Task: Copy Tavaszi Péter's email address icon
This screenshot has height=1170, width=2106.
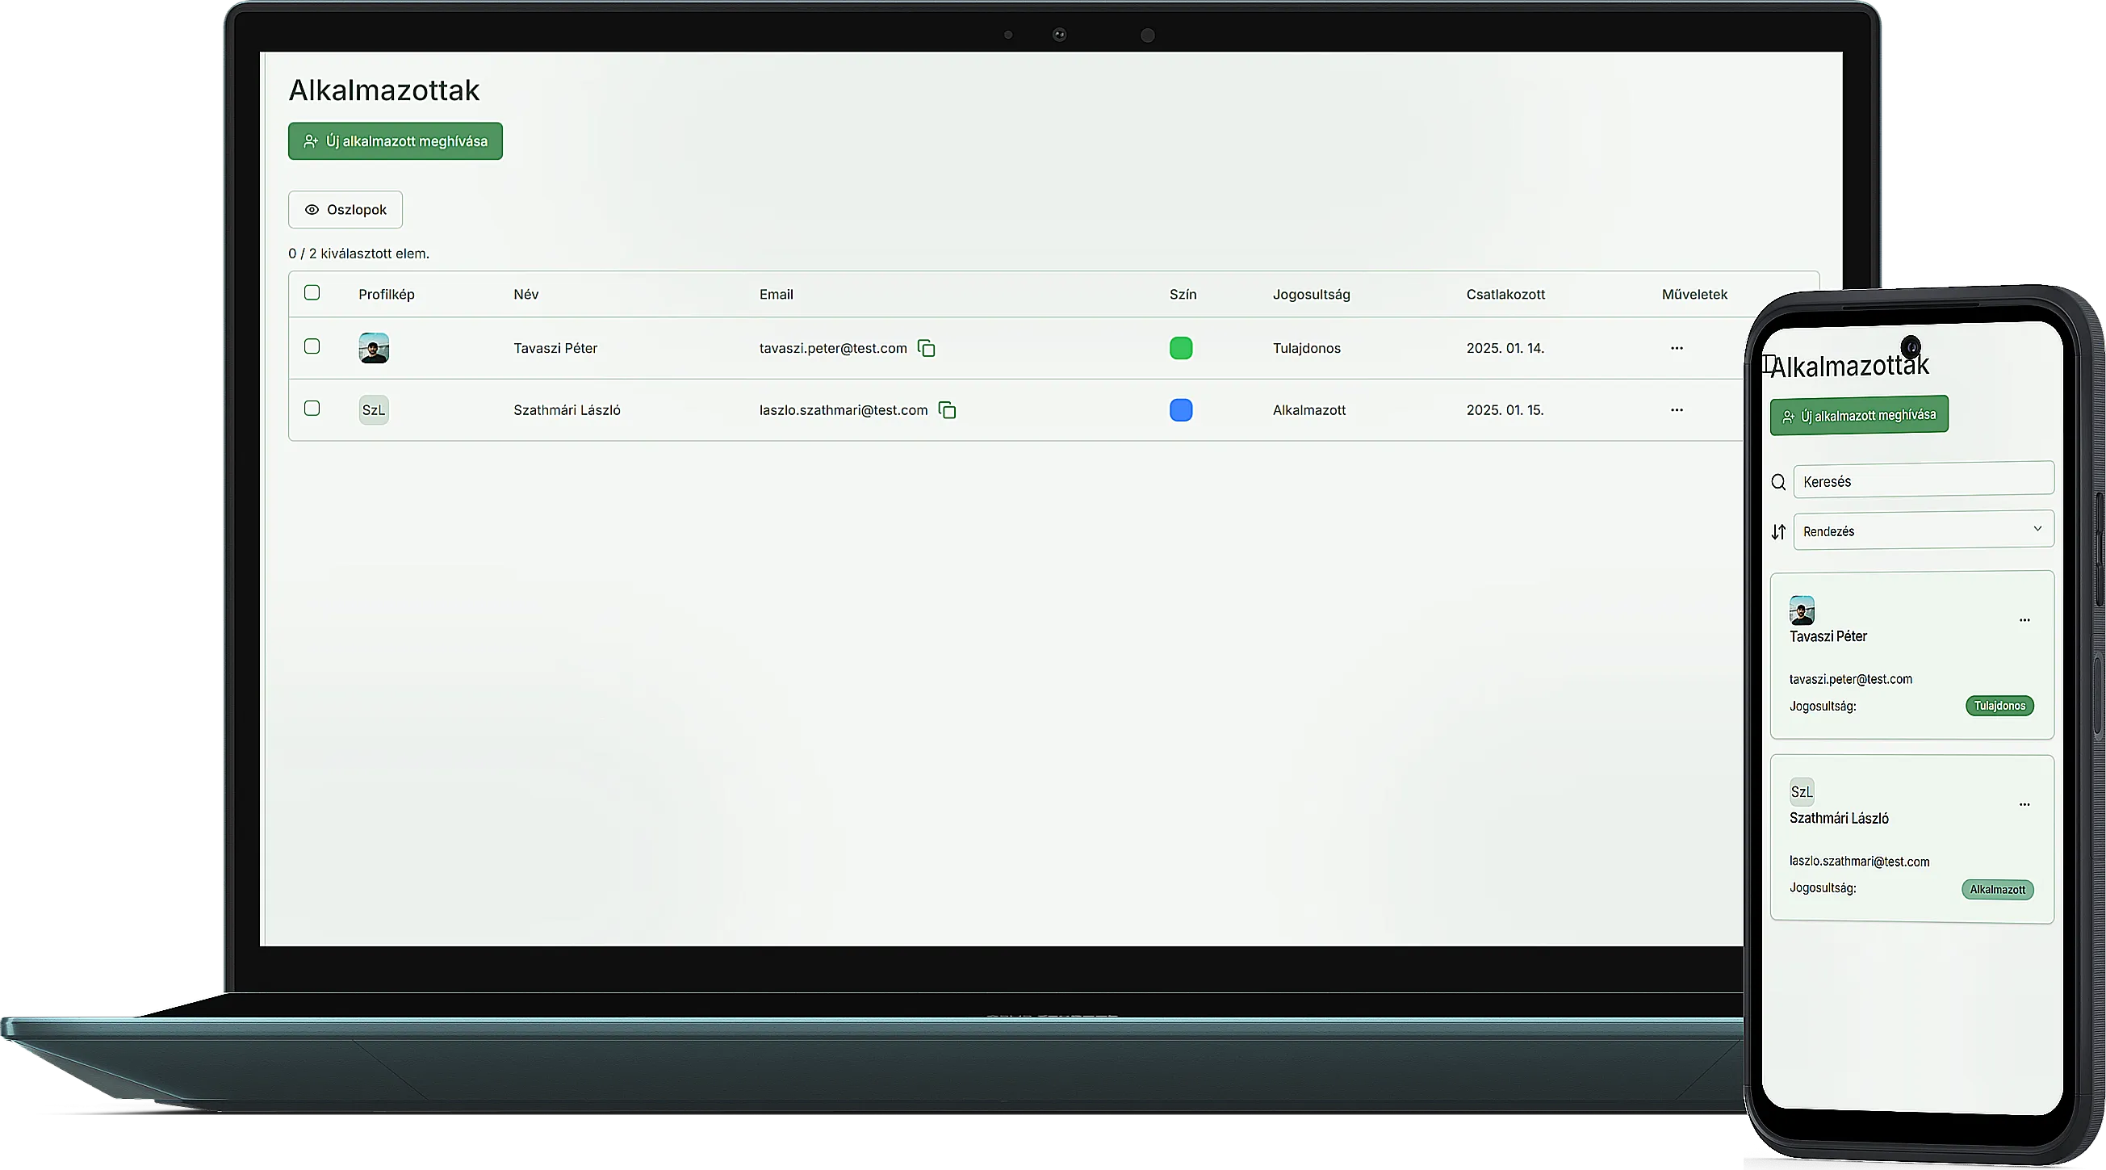Action: (x=926, y=348)
